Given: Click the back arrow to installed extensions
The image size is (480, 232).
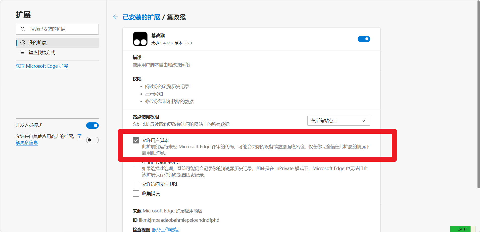Looking at the screenshot, I should 116,17.
